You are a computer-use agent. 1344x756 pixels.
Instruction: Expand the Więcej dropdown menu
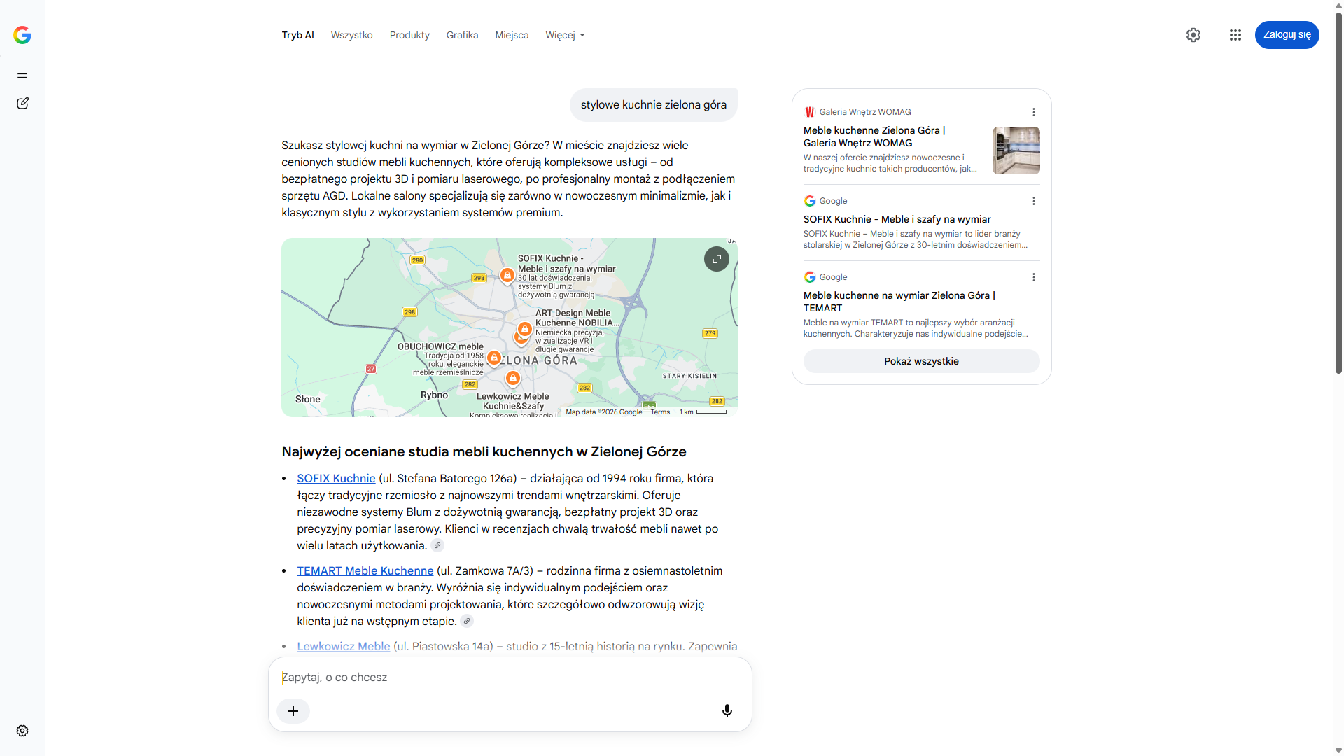[565, 35]
